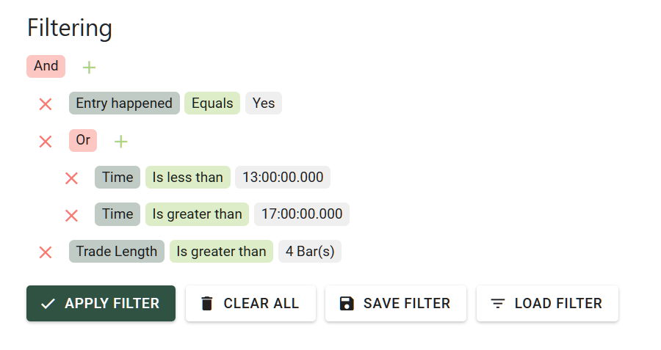Change the Equals operator

(x=212, y=103)
